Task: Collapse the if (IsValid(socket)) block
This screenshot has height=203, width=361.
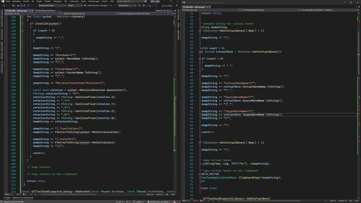Action: pyautogui.click(x=23, y=24)
